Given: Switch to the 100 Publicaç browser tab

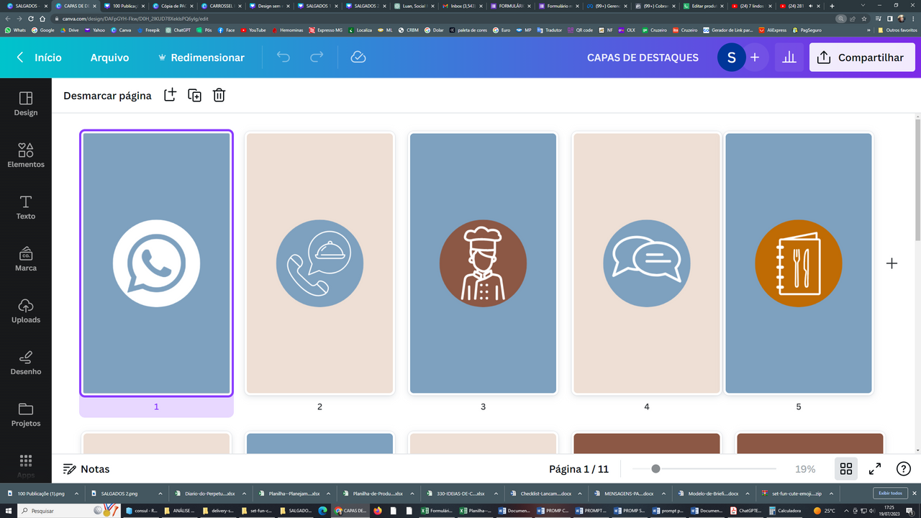Looking at the screenshot, I should click(x=125, y=6).
